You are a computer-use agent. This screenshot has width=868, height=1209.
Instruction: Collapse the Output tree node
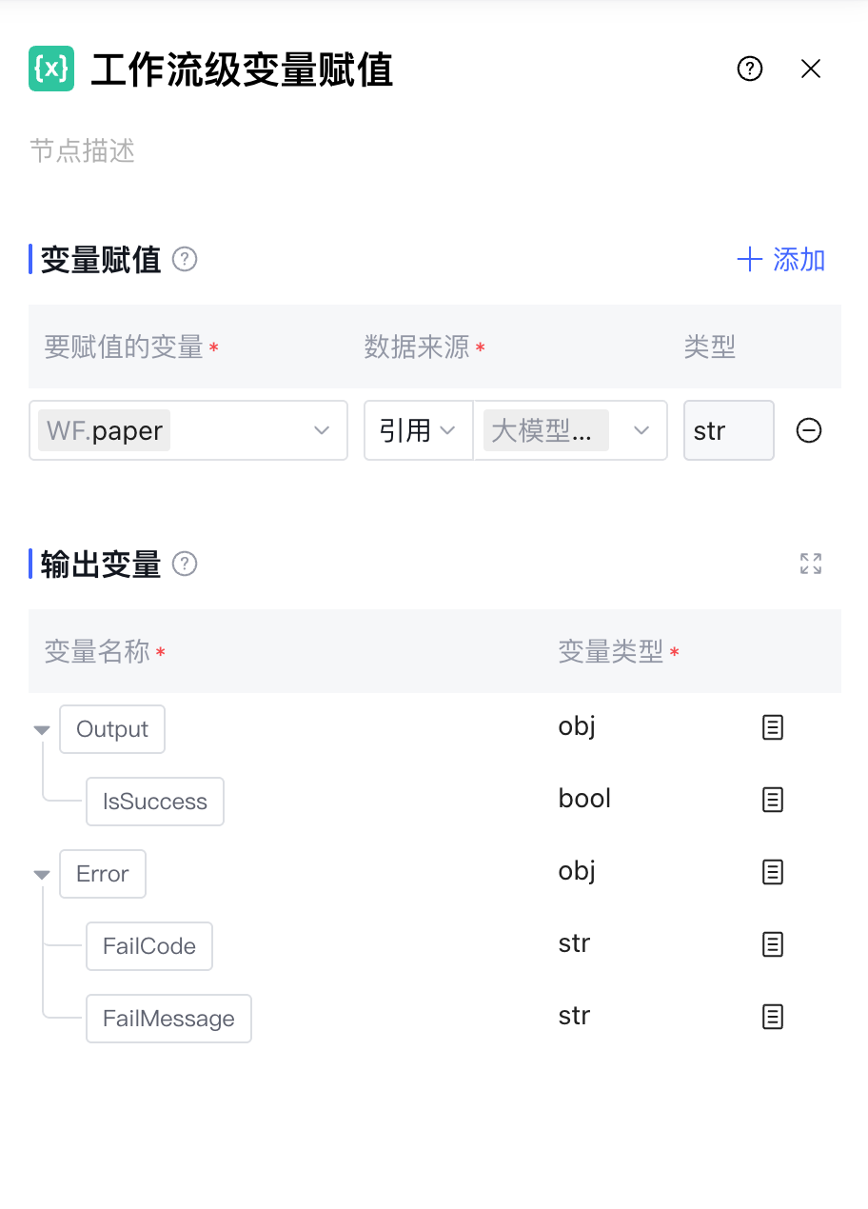pos(41,730)
